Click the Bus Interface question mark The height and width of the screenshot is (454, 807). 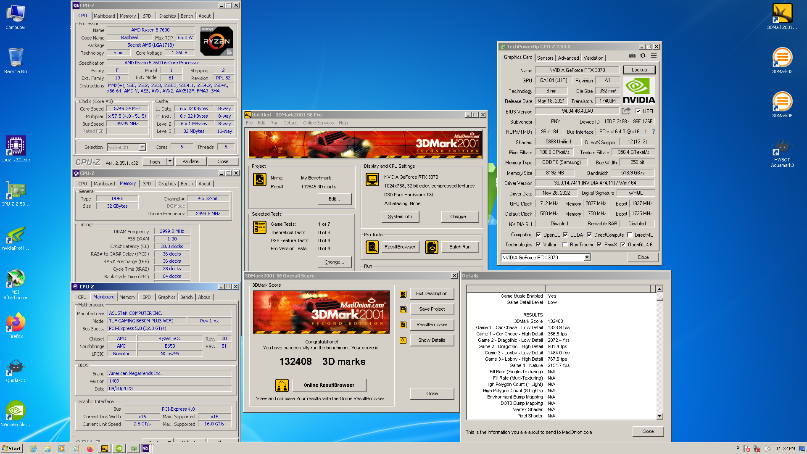tap(654, 132)
